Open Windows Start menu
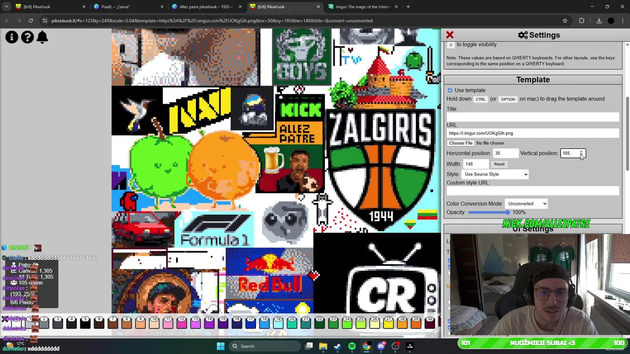The image size is (630, 354). (220, 346)
